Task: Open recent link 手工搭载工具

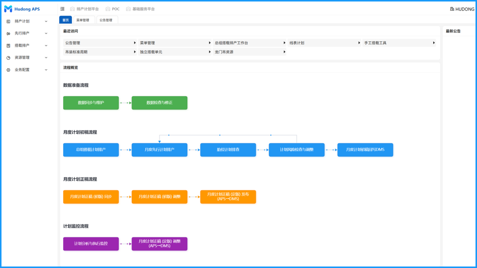Action: point(399,43)
